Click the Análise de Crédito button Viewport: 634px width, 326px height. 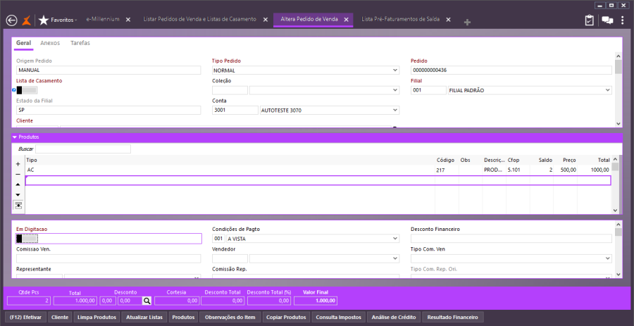394,317
